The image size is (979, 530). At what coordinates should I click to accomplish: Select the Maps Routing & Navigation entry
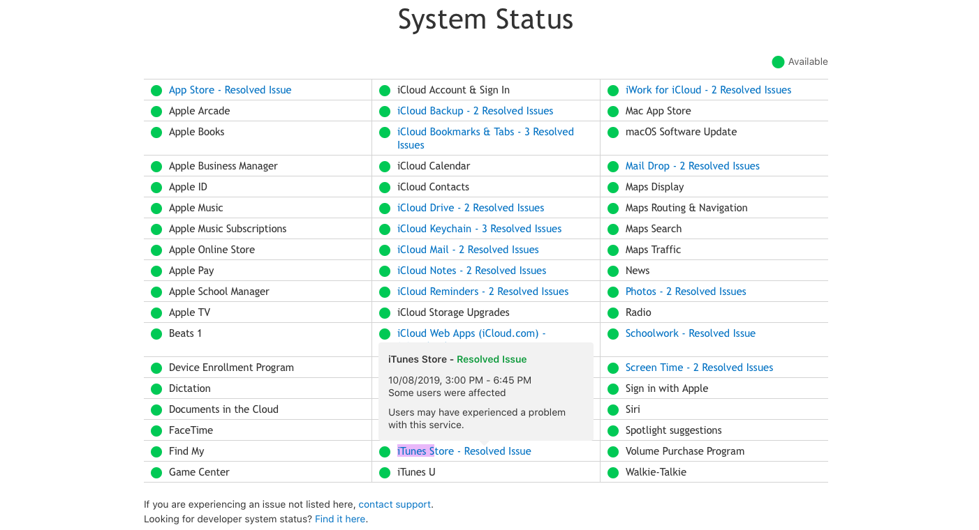[686, 208]
